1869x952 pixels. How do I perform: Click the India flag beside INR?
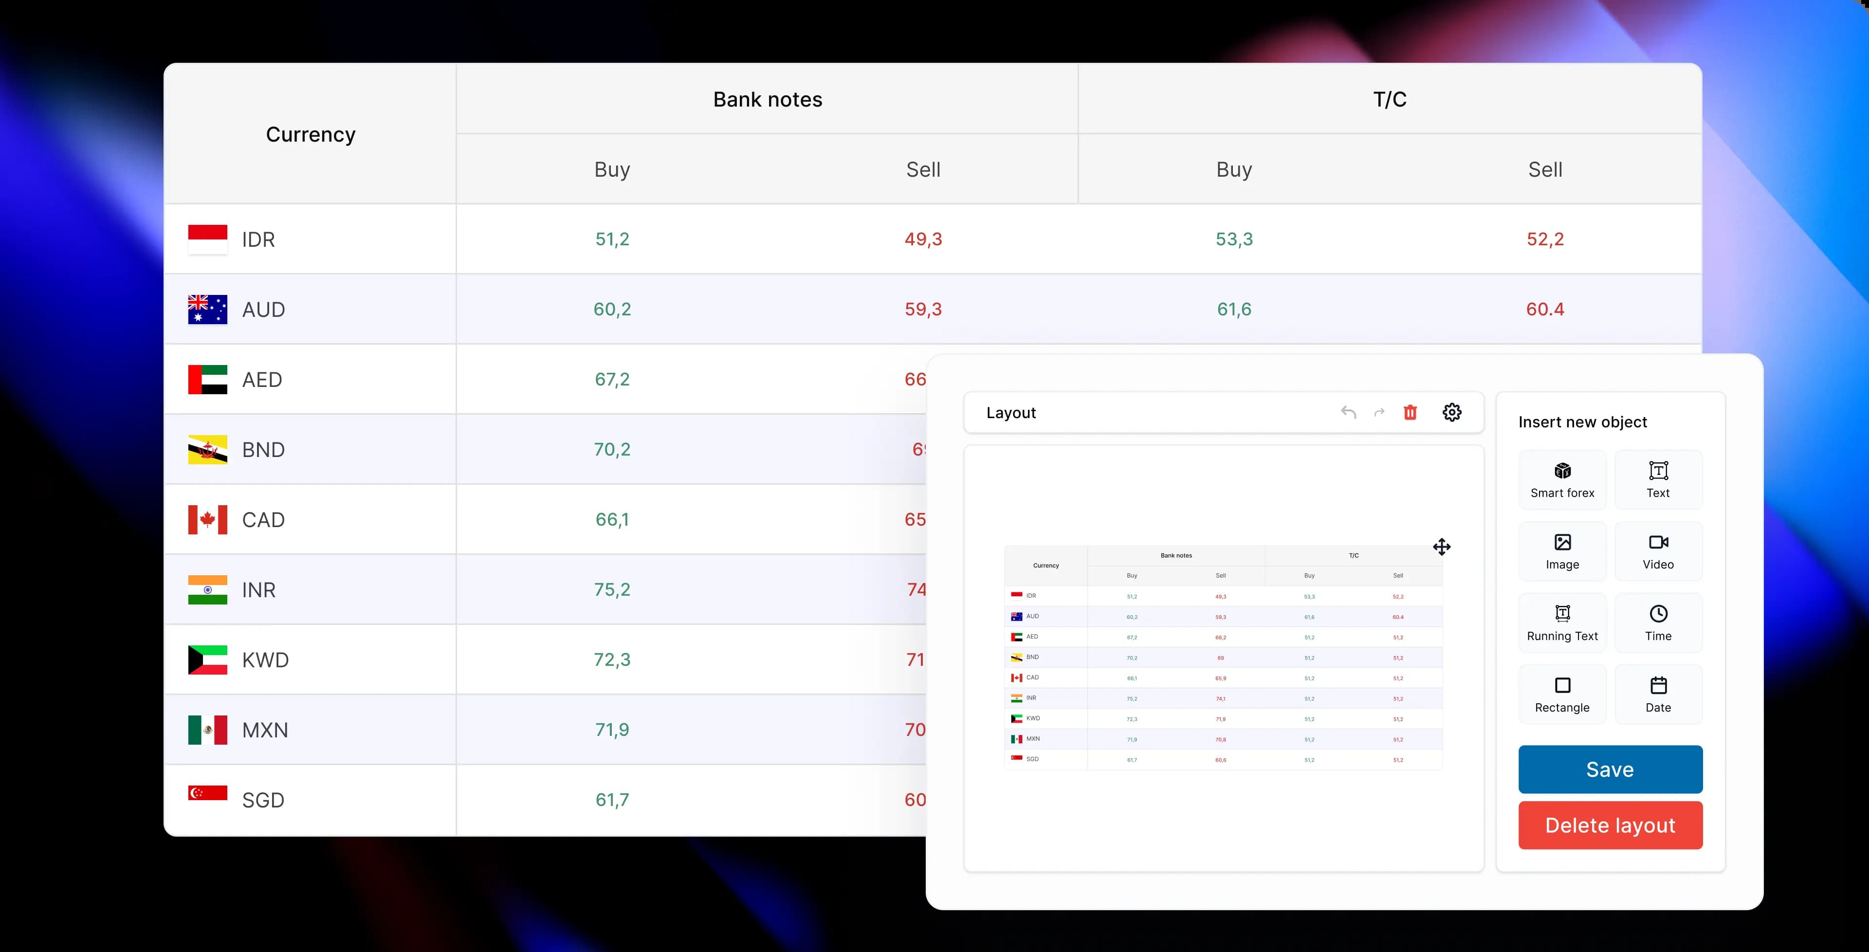point(207,590)
